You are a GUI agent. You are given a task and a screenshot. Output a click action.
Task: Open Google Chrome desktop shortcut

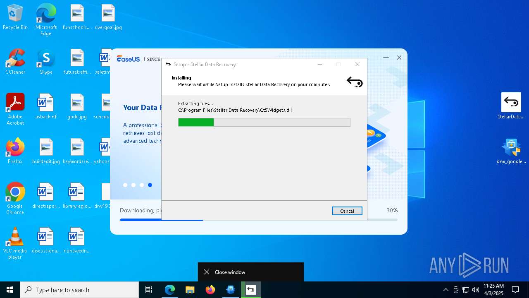click(x=15, y=199)
